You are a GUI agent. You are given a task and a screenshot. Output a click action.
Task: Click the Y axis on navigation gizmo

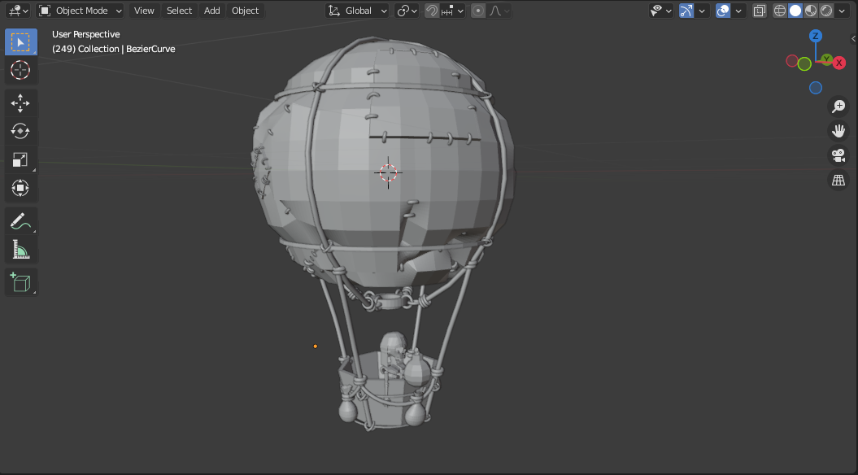[x=827, y=59]
